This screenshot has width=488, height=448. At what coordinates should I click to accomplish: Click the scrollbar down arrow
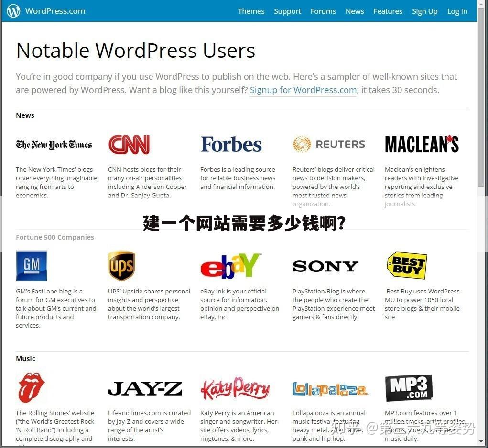click(481, 441)
